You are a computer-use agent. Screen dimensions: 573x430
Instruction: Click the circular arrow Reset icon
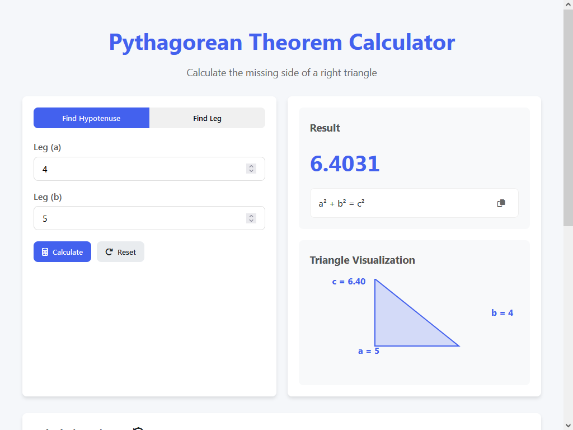coord(109,252)
